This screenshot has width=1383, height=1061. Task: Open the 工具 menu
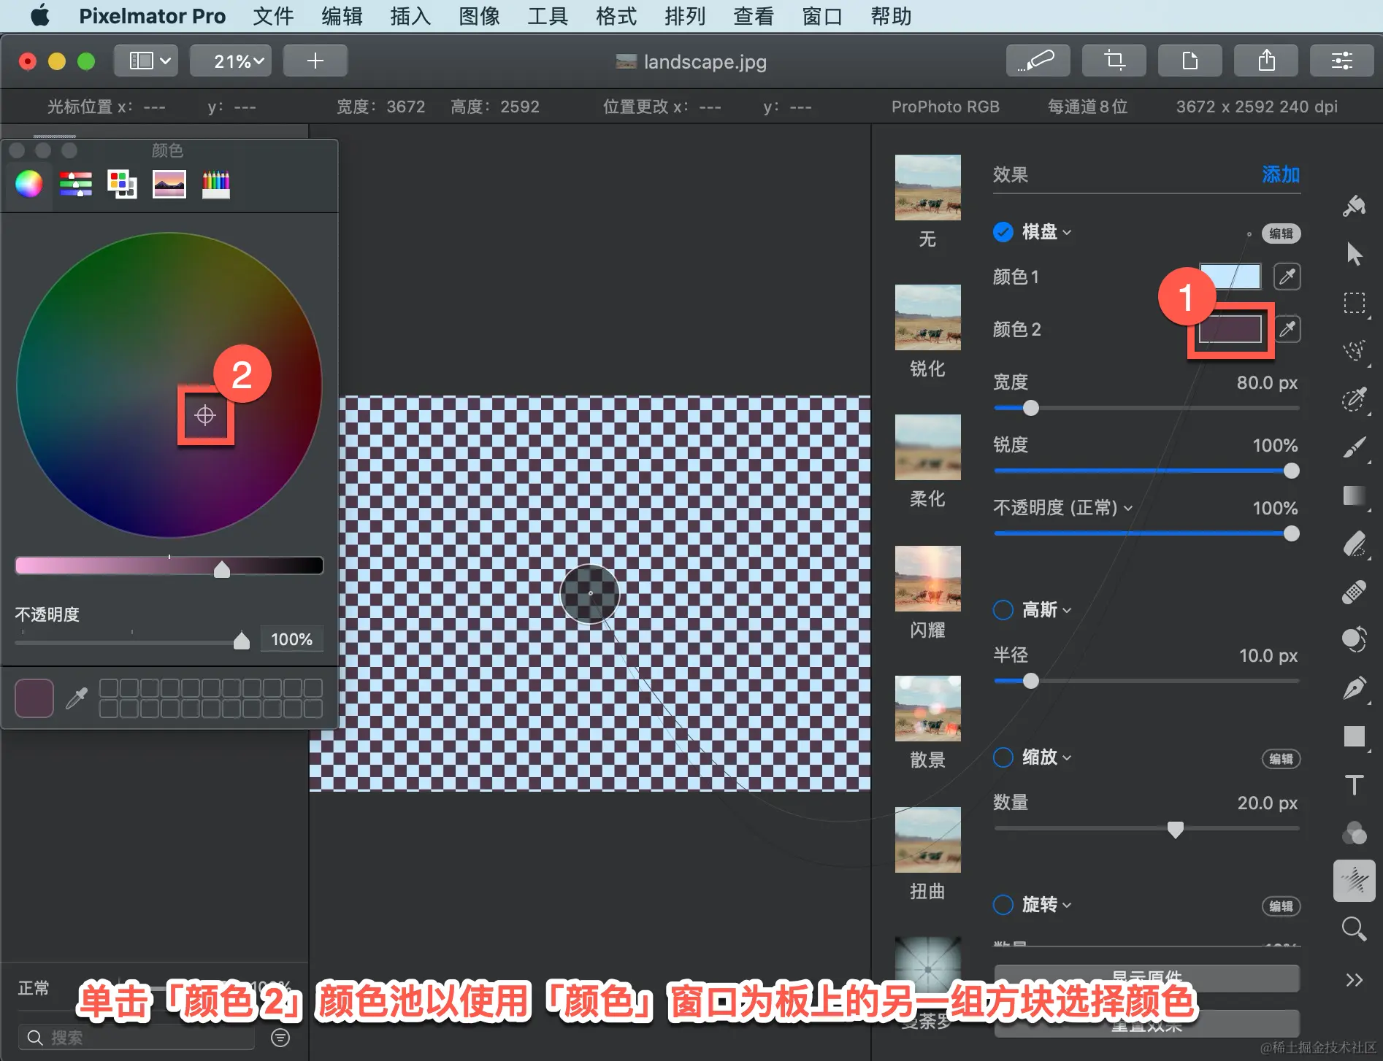point(548,16)
